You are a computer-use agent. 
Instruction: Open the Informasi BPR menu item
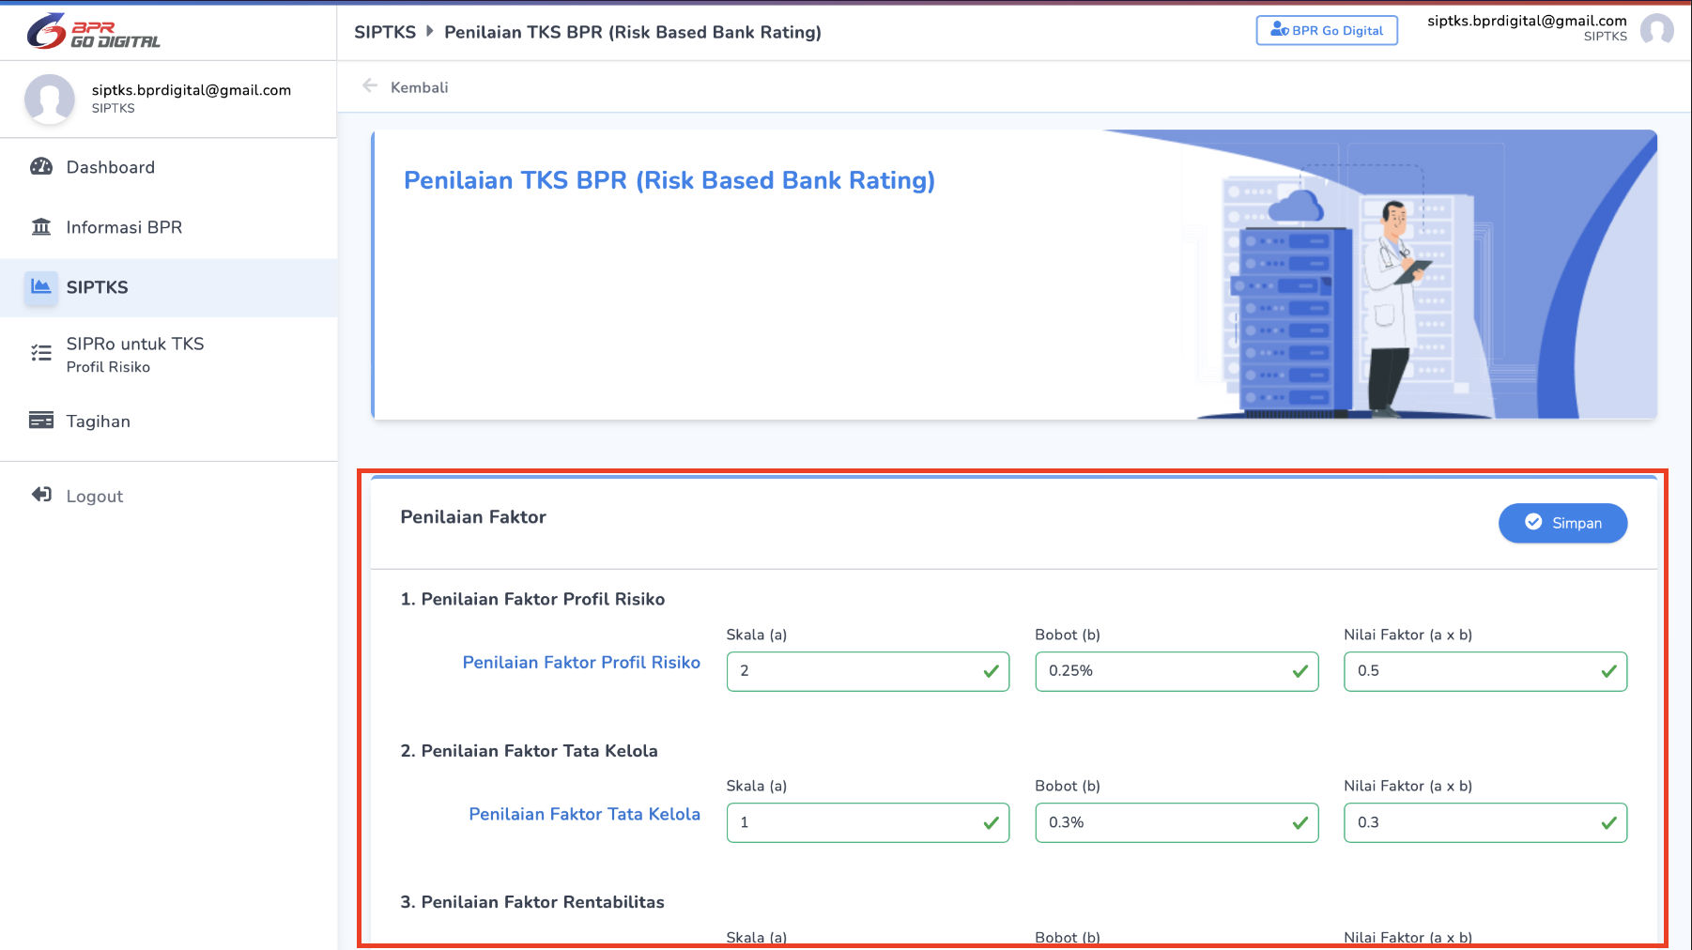pyautogui.click(x=169, y=227)
